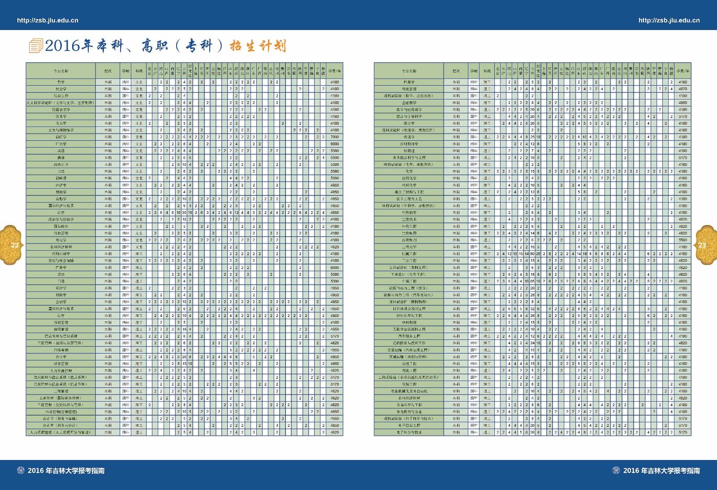Click the 层次 column header in left table
Image resolution: width=717 pixels, height=490 pixels.
point(108,71)
